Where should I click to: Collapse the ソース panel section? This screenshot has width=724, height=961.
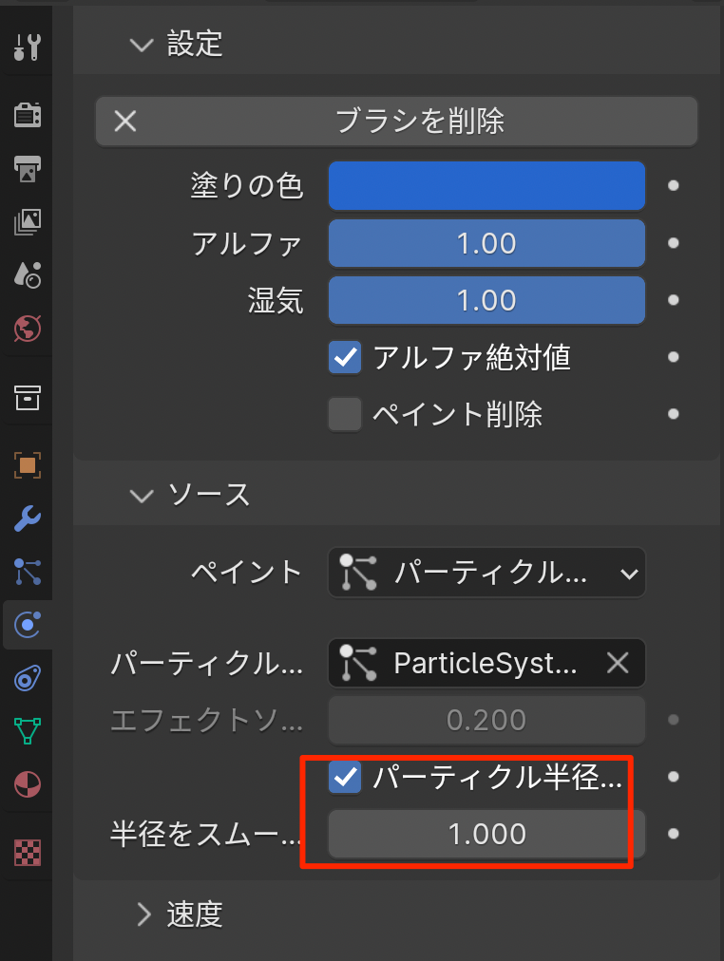point(143,495)
